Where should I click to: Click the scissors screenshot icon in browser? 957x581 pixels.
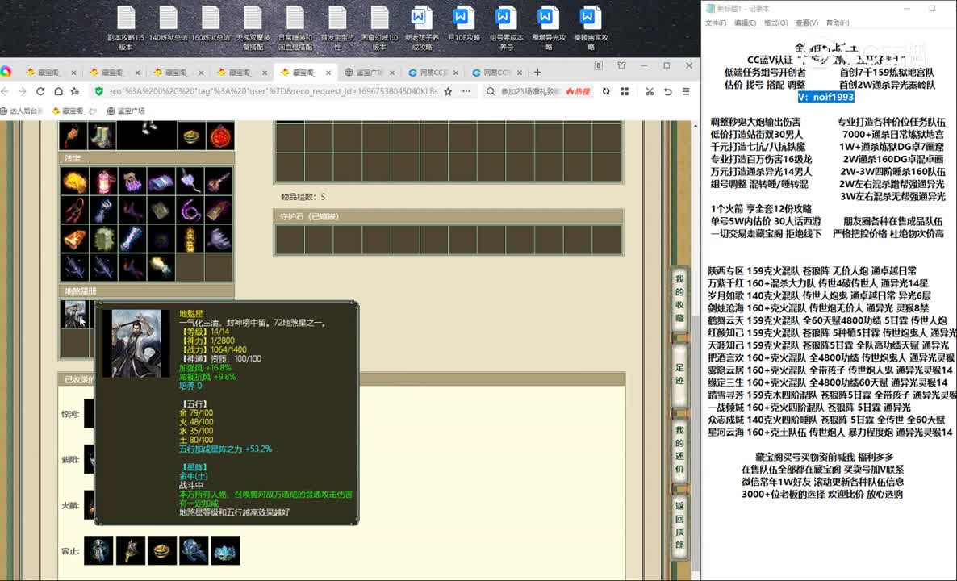coord(650,91)
